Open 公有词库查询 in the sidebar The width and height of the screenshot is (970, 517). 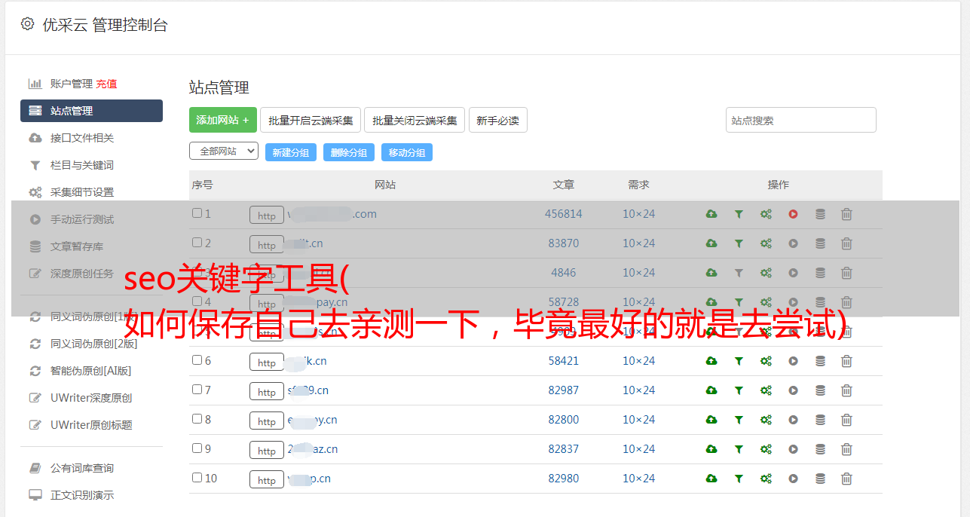82,468
